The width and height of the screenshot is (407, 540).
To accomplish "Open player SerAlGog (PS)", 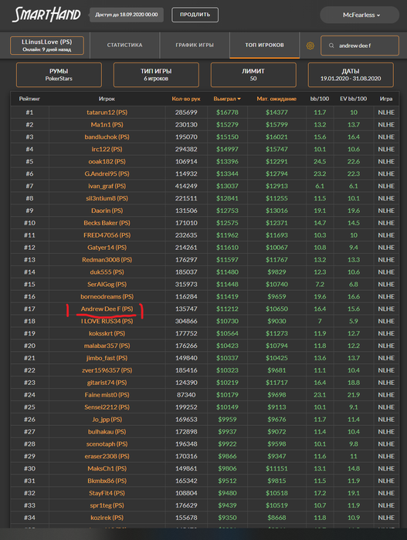I will 107,285.
